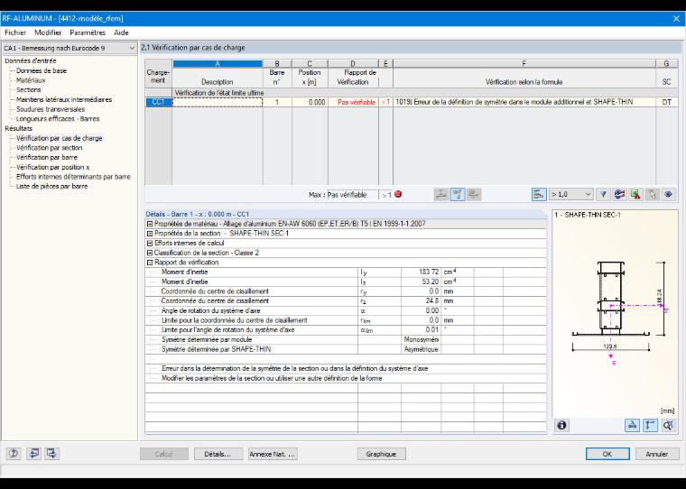Collapse Rapport de vérification row
686x489 pixels.
point(150,263)
